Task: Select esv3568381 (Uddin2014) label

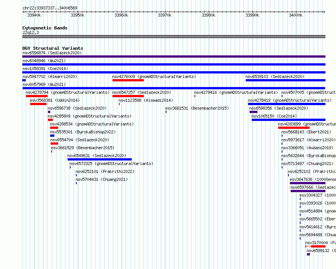Action: (55, 100)
